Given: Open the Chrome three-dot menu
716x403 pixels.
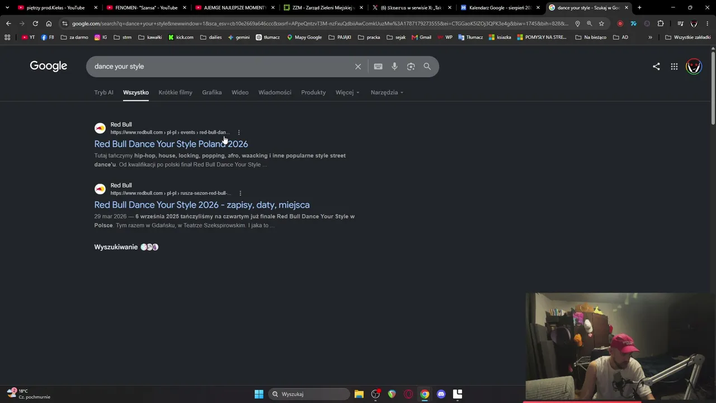Looking at the screenshot, I should tap(707, 24).
